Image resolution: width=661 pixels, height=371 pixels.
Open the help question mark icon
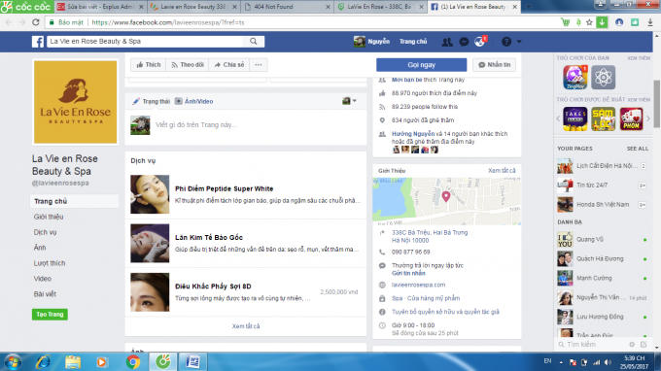click(x=506, y=41)
